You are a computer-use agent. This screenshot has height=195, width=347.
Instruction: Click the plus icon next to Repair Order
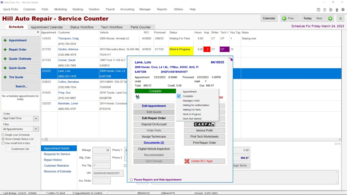(5, 50)
